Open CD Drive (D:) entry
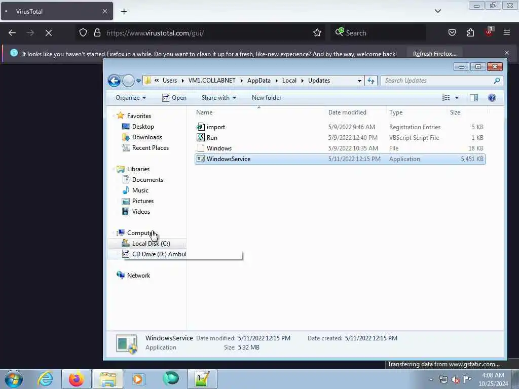The height and width of the screenshot is (389, 519). click(x=159, y=254)
